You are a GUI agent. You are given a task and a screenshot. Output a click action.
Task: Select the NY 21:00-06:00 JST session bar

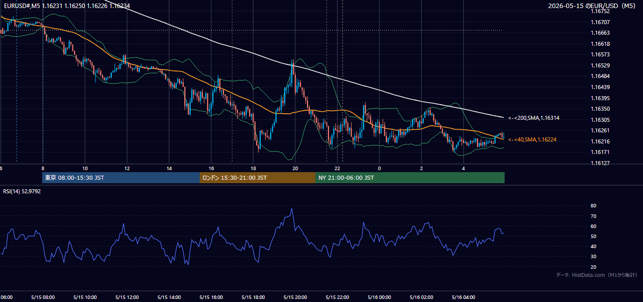coord(410,178)
